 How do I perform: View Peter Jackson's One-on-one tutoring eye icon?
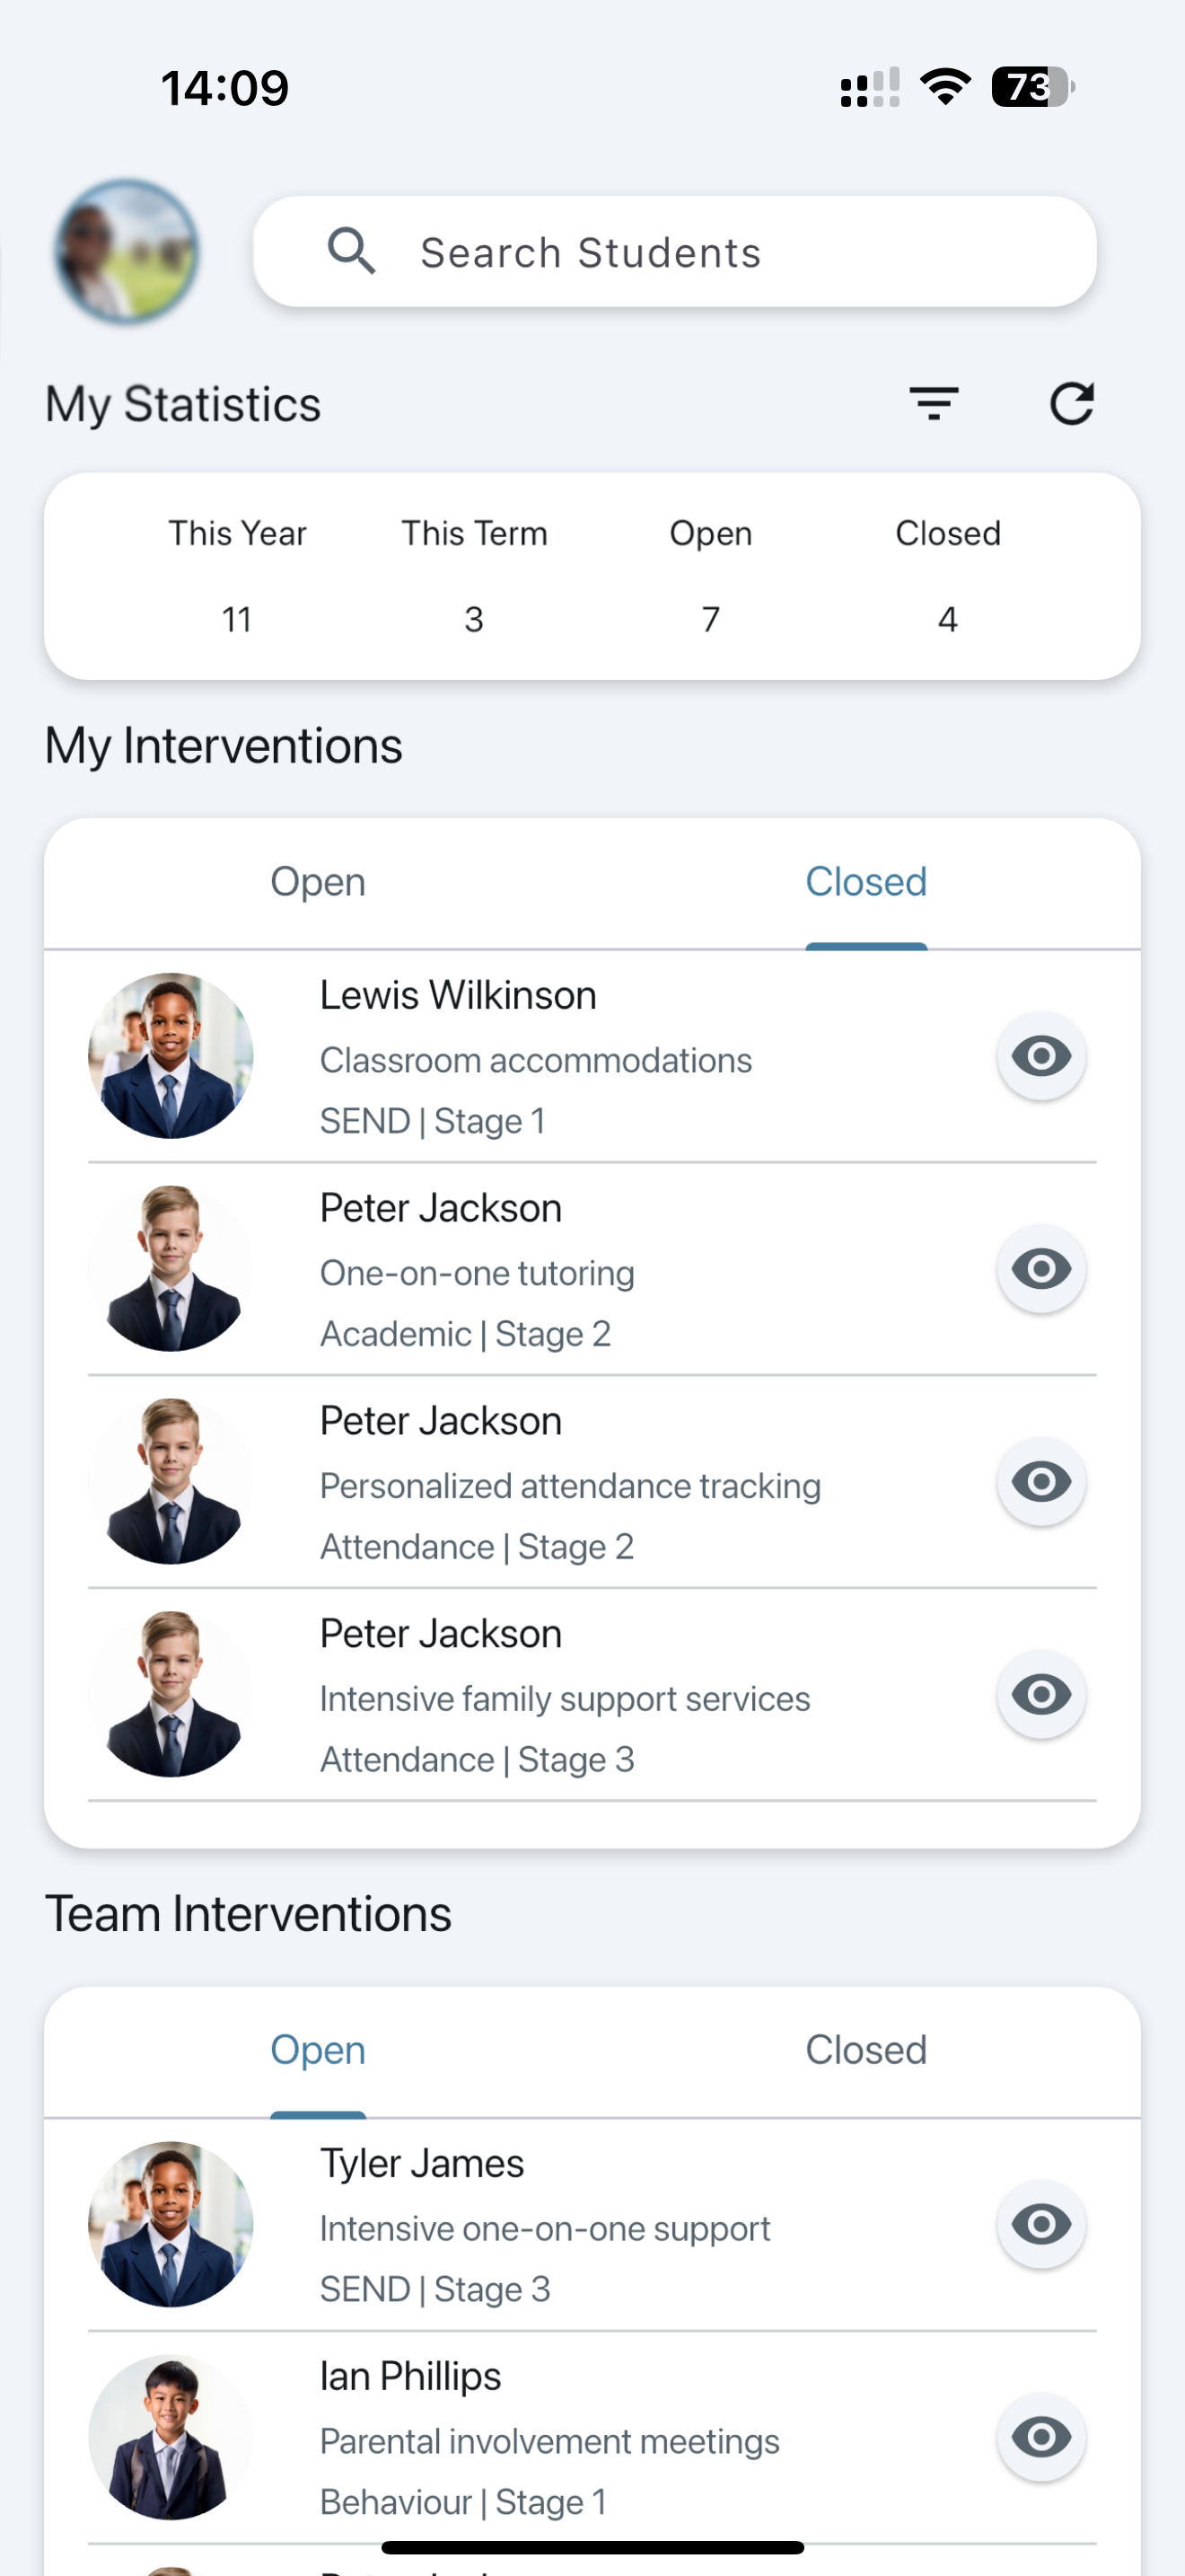tap(1040, 1269)
